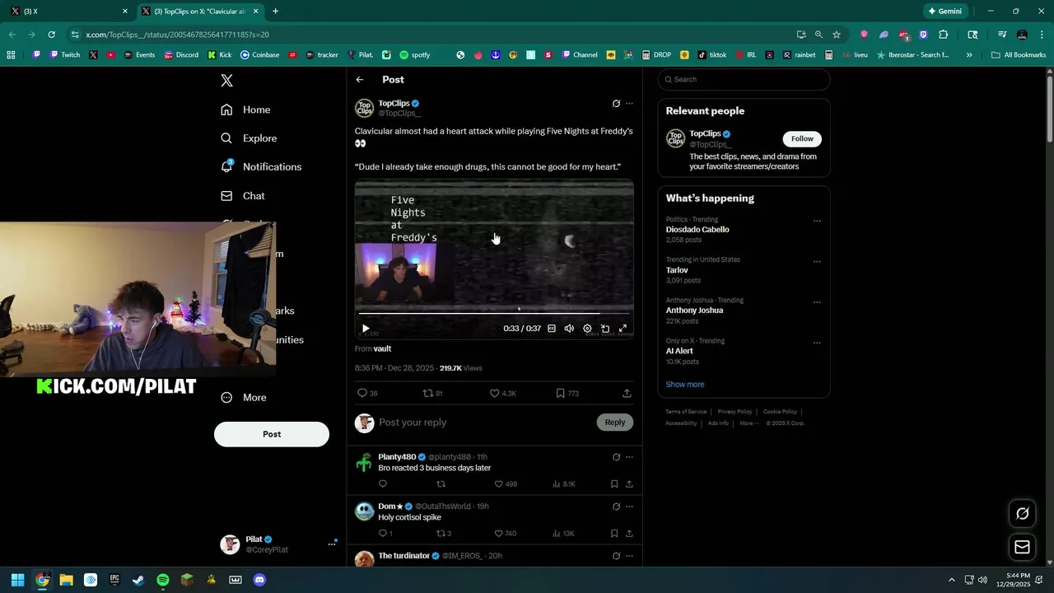Viewport: 1054px width, 593px height.
Task: Open a new browser tab
Action: click(275, 12)
